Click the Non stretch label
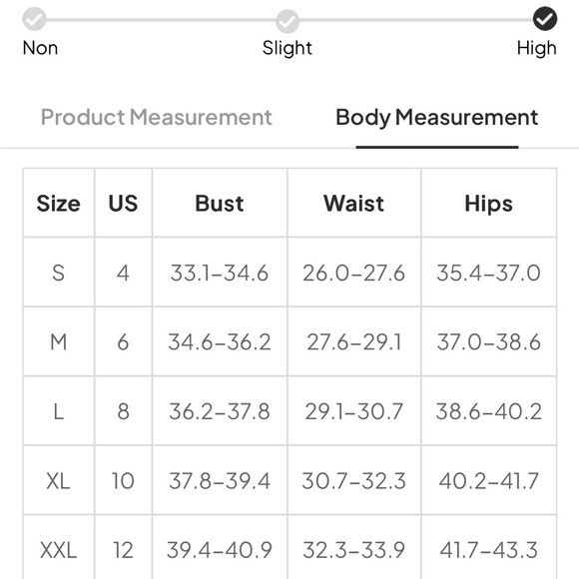This screenshot has width=579, height=579. tap(40, 48)
